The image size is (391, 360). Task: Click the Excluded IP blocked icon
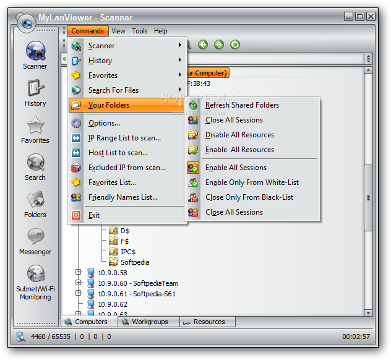coord(76,168)
